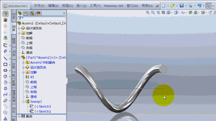Save with the floppy disk icon

tap(182, 6)
